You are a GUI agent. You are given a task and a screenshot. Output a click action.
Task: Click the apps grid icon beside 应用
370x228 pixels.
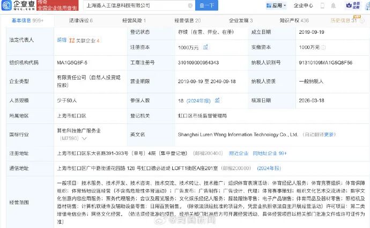(x=268, y=5)
